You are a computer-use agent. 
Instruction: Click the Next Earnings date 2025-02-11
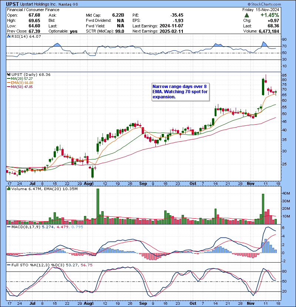tap(171, 31)
